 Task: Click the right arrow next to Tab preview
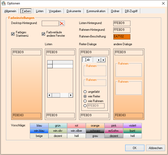coord(103,60)
